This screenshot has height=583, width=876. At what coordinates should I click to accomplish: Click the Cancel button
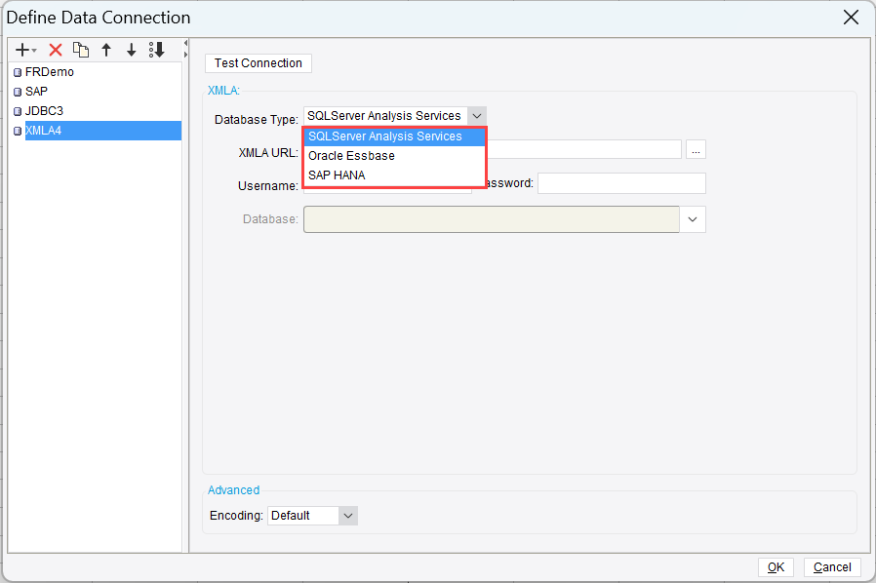click(x=832, y=567)
